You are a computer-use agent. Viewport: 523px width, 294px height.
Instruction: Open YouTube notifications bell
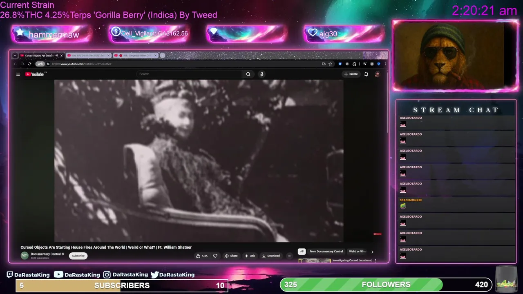(366, 74)
